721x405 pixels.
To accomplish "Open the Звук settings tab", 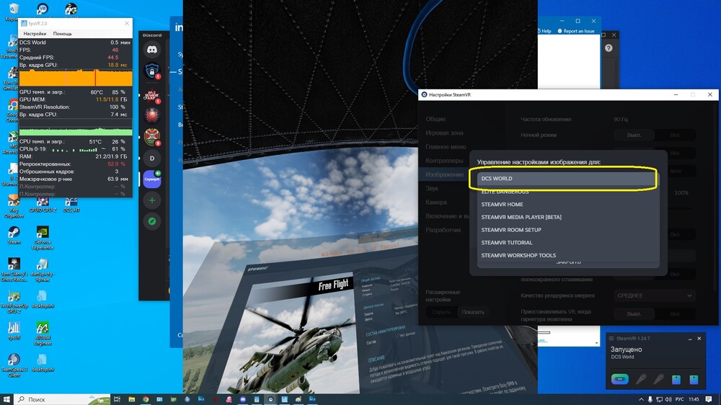I will tap(432, 189).
